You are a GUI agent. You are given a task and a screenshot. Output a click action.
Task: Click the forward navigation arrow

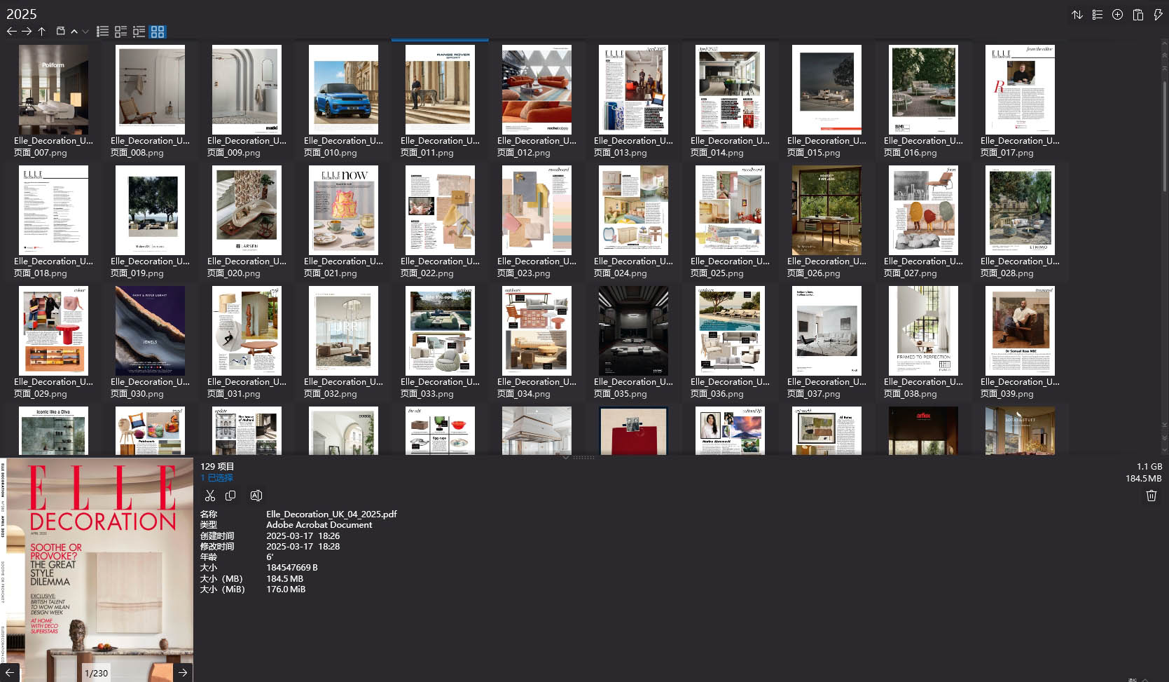coord(27,31)
